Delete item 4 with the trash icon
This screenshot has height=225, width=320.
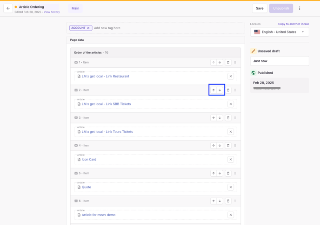[228, 145]
